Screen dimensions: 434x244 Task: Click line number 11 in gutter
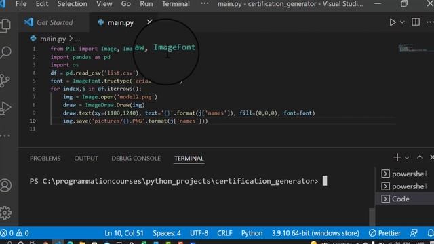pyautogui.click(x=33, y=129)
